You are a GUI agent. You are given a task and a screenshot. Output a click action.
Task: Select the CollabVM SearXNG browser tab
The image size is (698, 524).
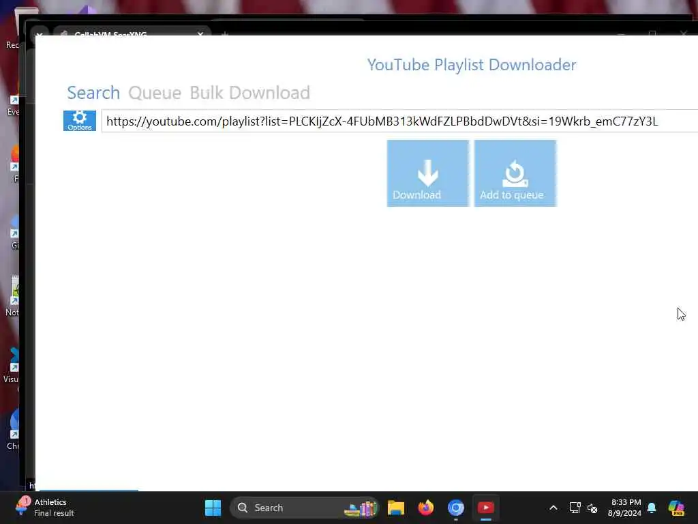pyautogui.click(x=132, y=33)
